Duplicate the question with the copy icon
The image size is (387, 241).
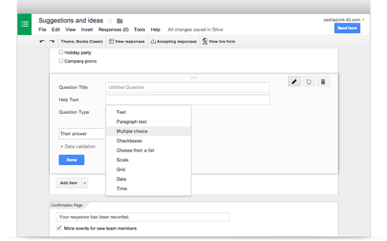[x=308, y=82]
